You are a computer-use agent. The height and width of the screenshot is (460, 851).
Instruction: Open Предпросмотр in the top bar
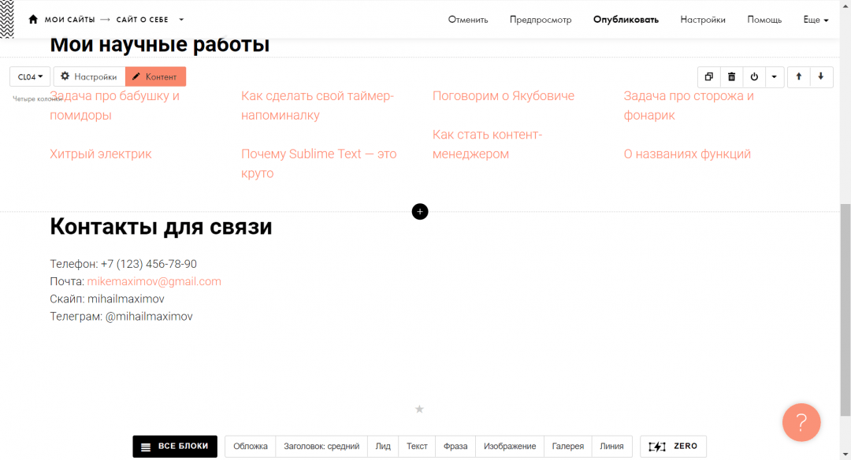coord(541,20)
